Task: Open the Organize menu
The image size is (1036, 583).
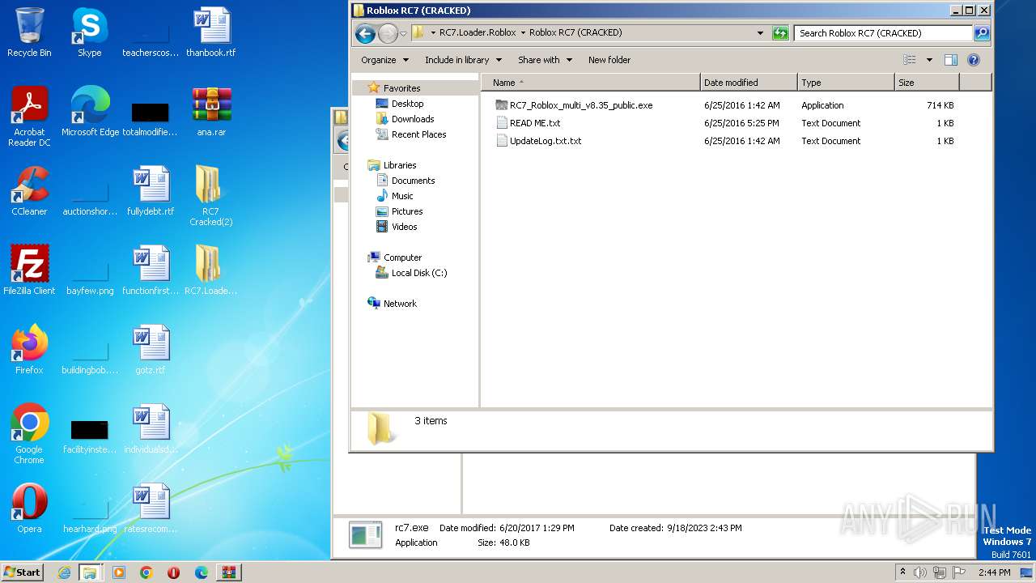Action: [x=384, y=60]
